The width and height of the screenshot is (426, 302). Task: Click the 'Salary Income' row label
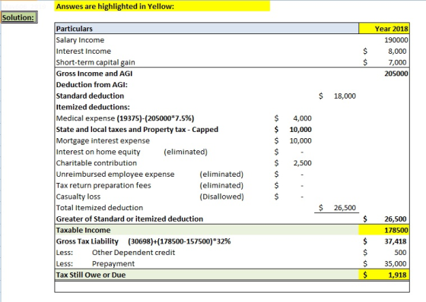[80, 40]
